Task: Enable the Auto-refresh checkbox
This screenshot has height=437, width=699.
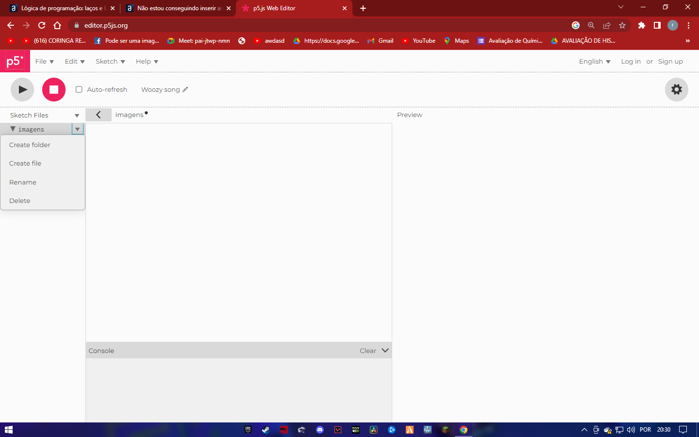Action: (x=79, y=89)
